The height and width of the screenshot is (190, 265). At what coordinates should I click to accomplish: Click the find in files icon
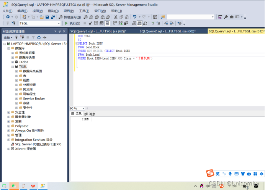(x=163, y=17)
